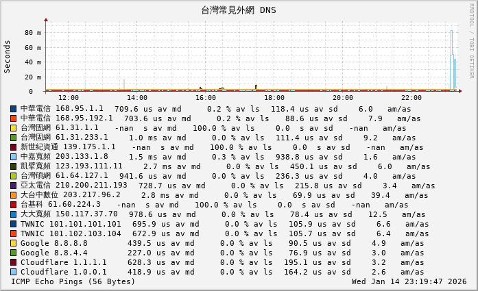Image resolution: width=478 pixels, height=291 pixels.
Task: Select the orange swatch for 大台中數位
Action: (x=14, y=195)
